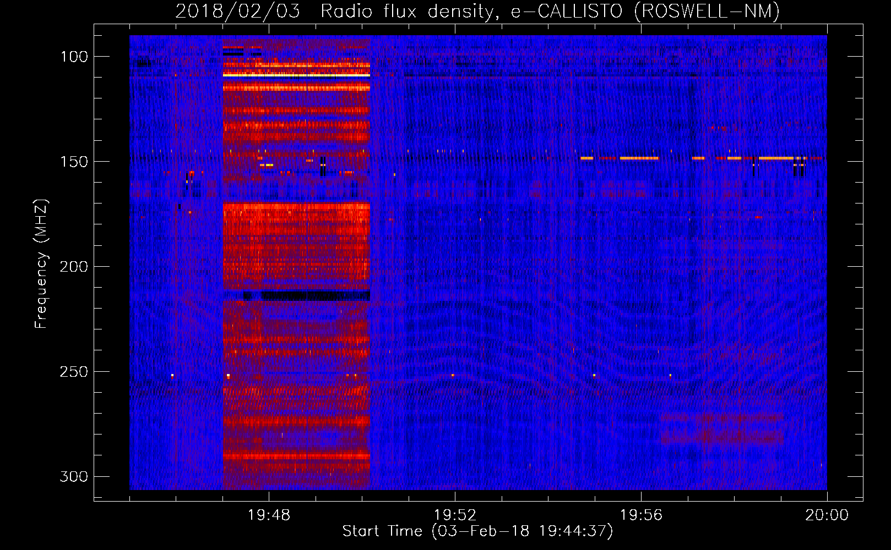Click the 19:56 time tick label
The height and width of the screenshot is (550, 891).
(x=641, y=515)
